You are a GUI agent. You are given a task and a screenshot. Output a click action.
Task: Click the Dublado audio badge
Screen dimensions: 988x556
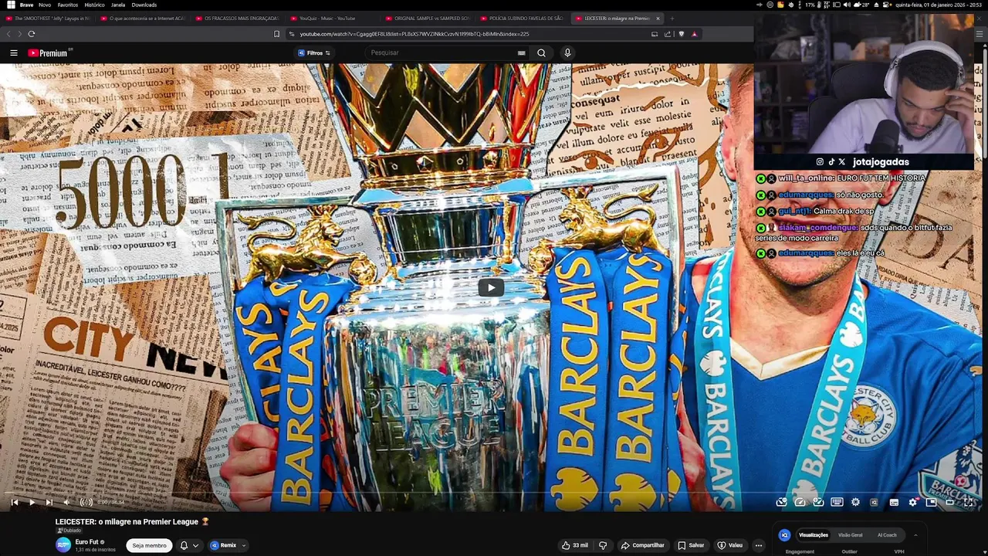69,531
